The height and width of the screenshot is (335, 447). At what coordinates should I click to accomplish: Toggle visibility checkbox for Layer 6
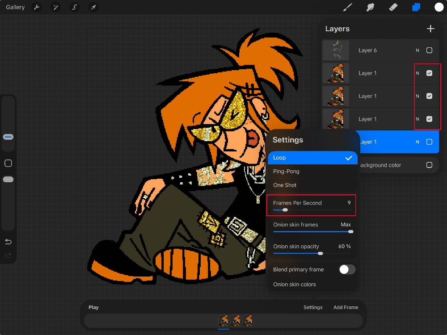(x=429, y=50)
